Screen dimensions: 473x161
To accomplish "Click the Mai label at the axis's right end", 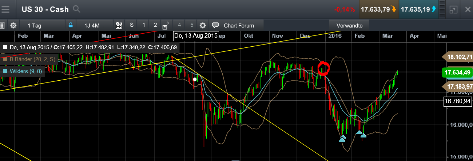I will click(x=442, y=36).
